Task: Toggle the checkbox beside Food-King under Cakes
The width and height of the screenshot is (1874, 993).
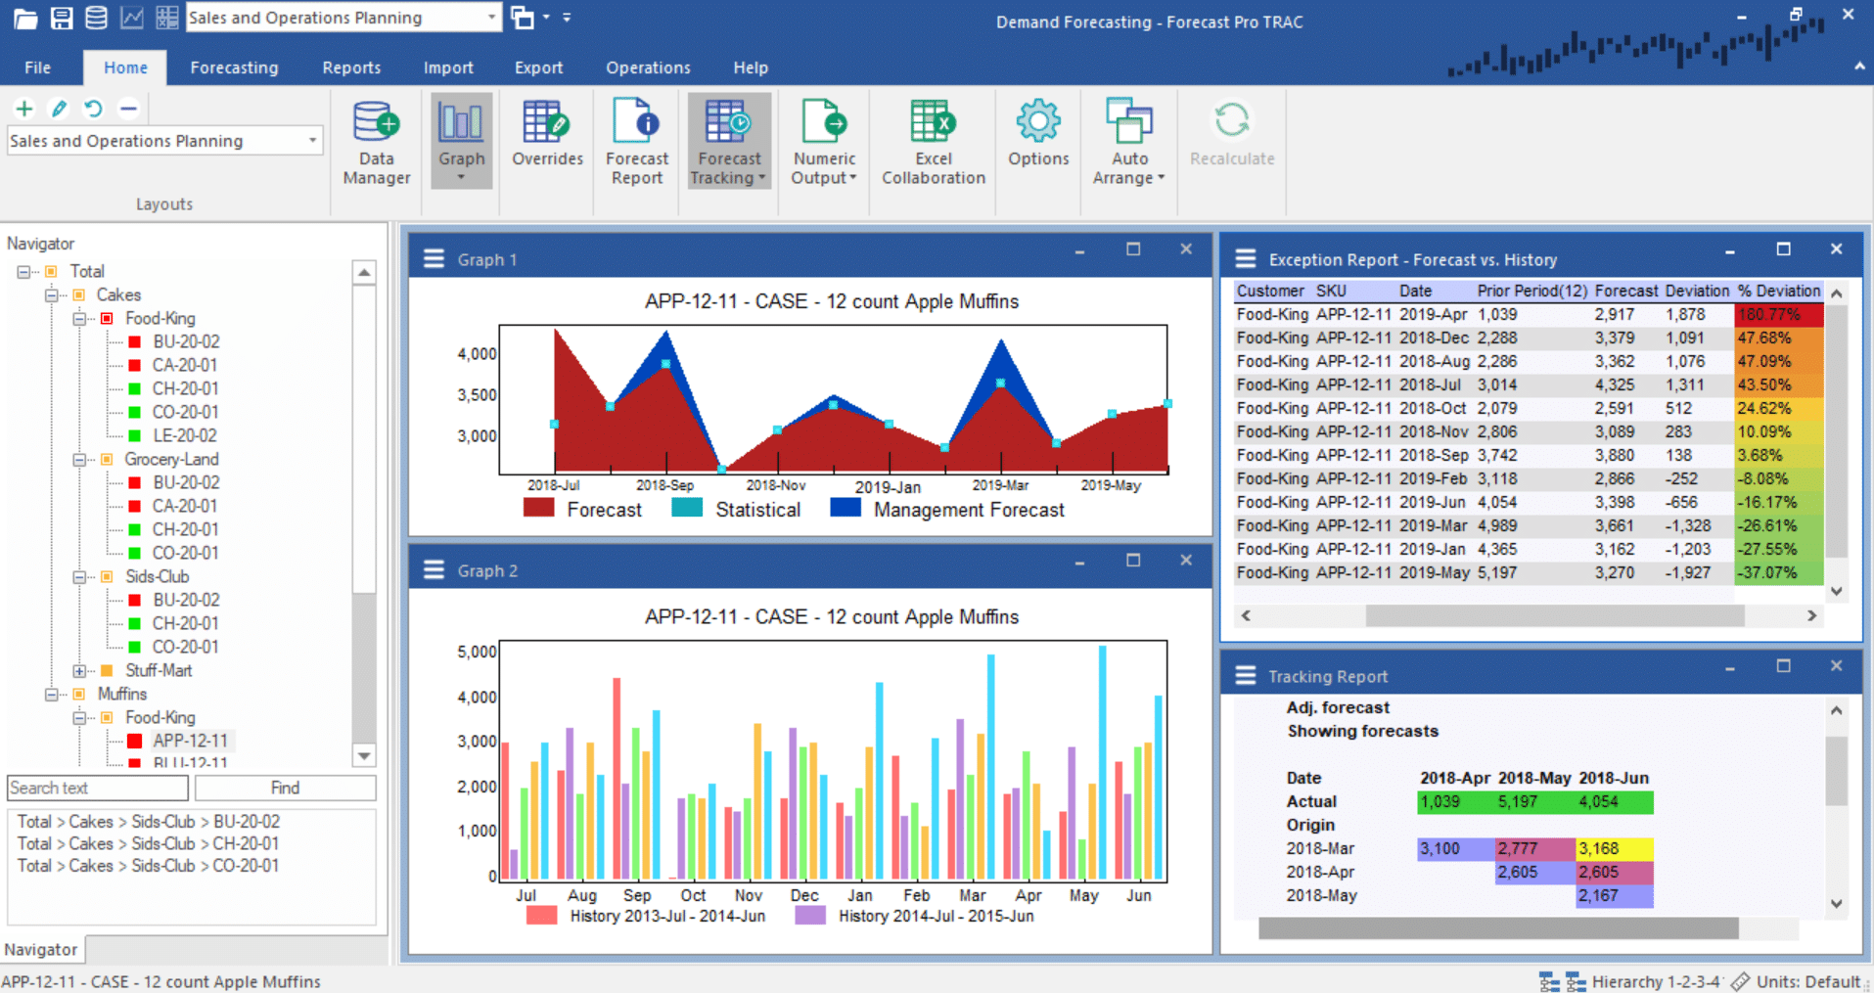Action: pyautogui.click(x=108, y=318)
